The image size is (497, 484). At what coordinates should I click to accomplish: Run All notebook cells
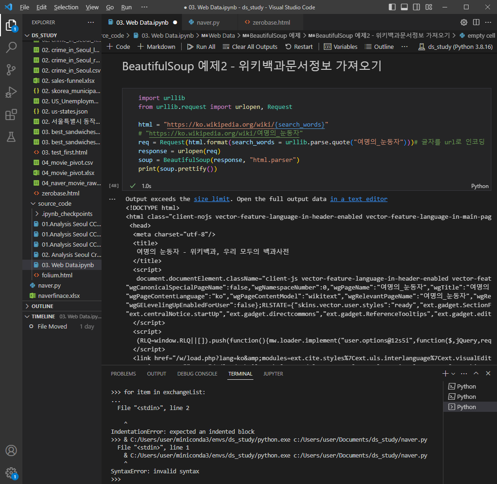[201, 47]
